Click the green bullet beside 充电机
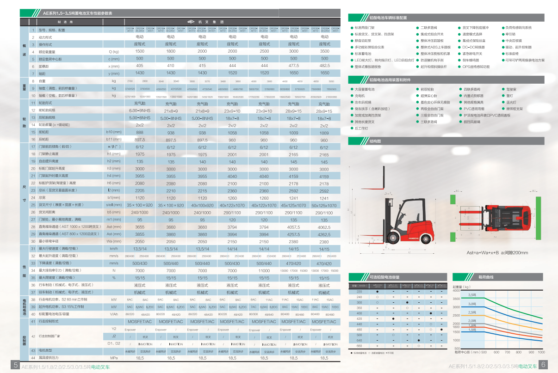Image resolution: width=558 pixels, height=373 pixels. (x=352, y=96)
